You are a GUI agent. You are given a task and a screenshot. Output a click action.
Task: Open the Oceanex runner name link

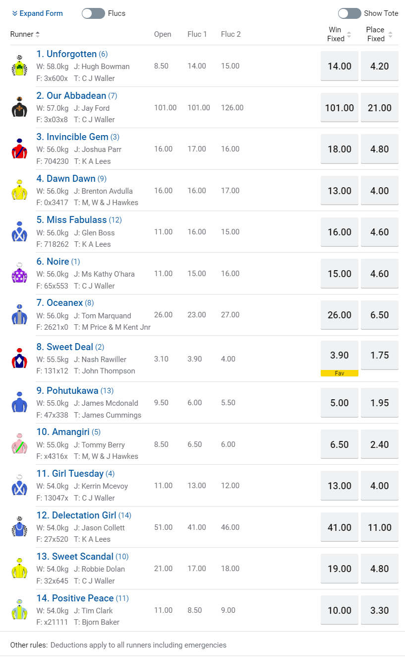coord(64,303)
